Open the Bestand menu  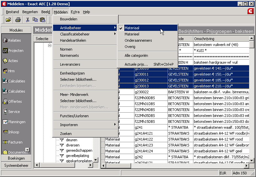12,12
